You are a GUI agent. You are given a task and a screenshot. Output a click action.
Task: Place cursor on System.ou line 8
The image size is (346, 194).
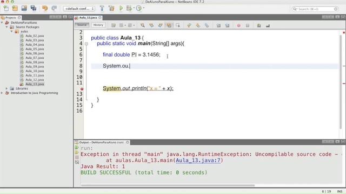117,66
